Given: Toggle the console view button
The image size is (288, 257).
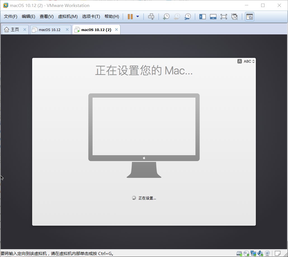Looking at the screenshot, I should coord(249,17).
